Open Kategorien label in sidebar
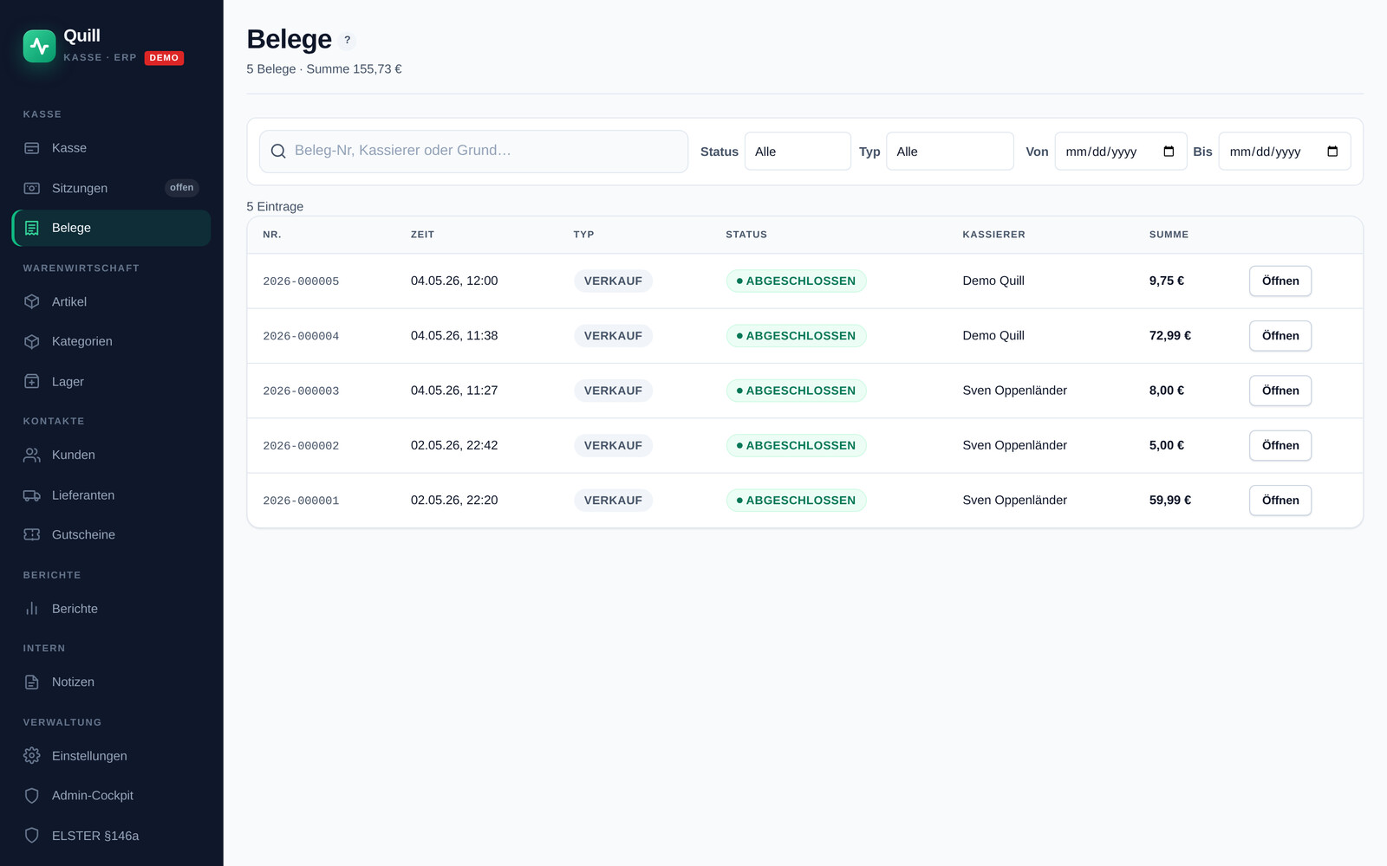 pos(82,341)
